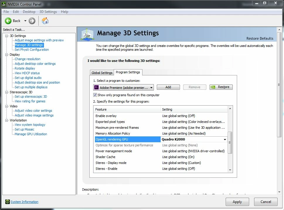Open the System Information link

(x=24, y=202)
